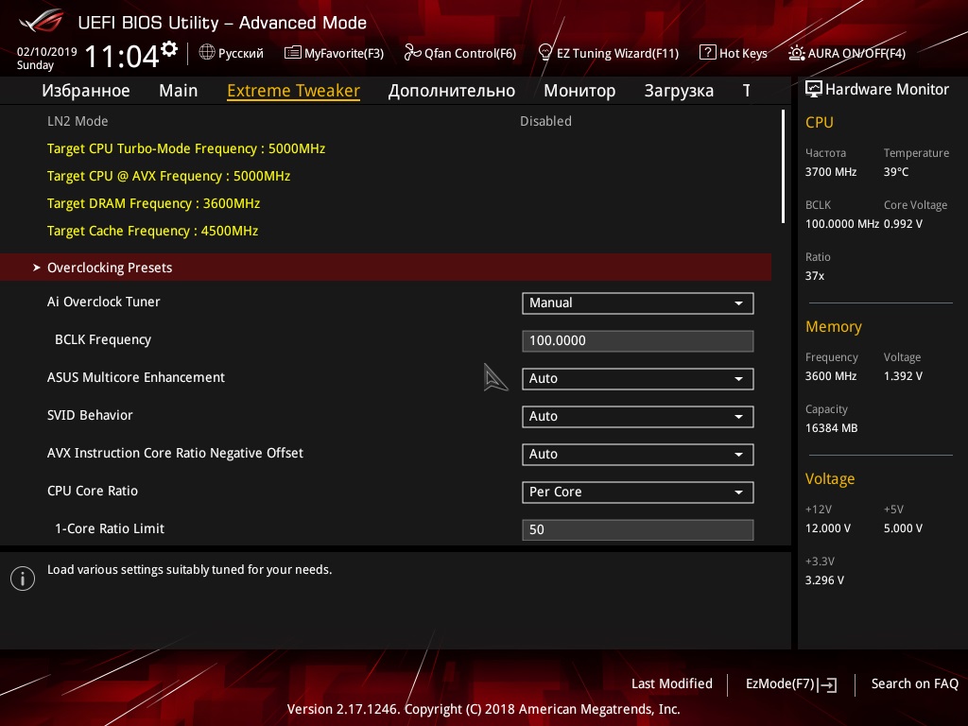Image resolution: width=968 pixels, height=726 pixels.
Task: Click the SVID Behavior label
Action: coord(90,415)
